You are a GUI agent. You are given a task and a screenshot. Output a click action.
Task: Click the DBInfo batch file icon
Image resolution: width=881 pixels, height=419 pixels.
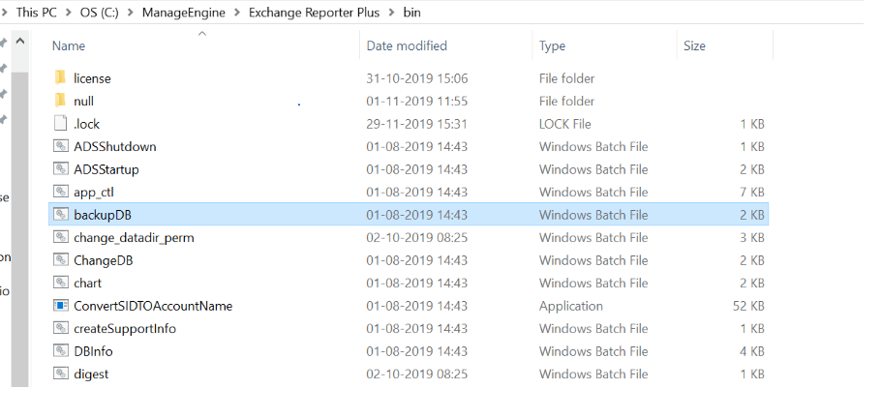coord(61,351)
